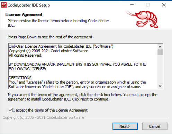Click the greyed-out maximize window button
172x134 pixels.
pos(148,5)
